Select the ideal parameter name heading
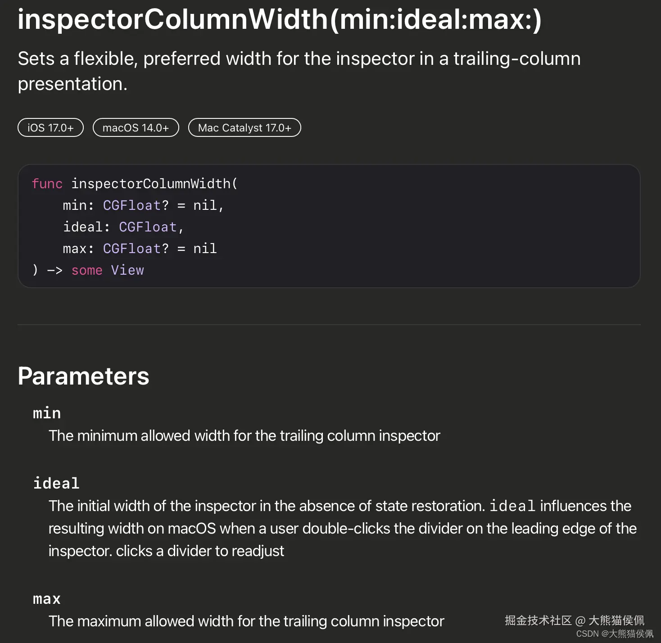 pyautogui.click(x=56, y=483)
